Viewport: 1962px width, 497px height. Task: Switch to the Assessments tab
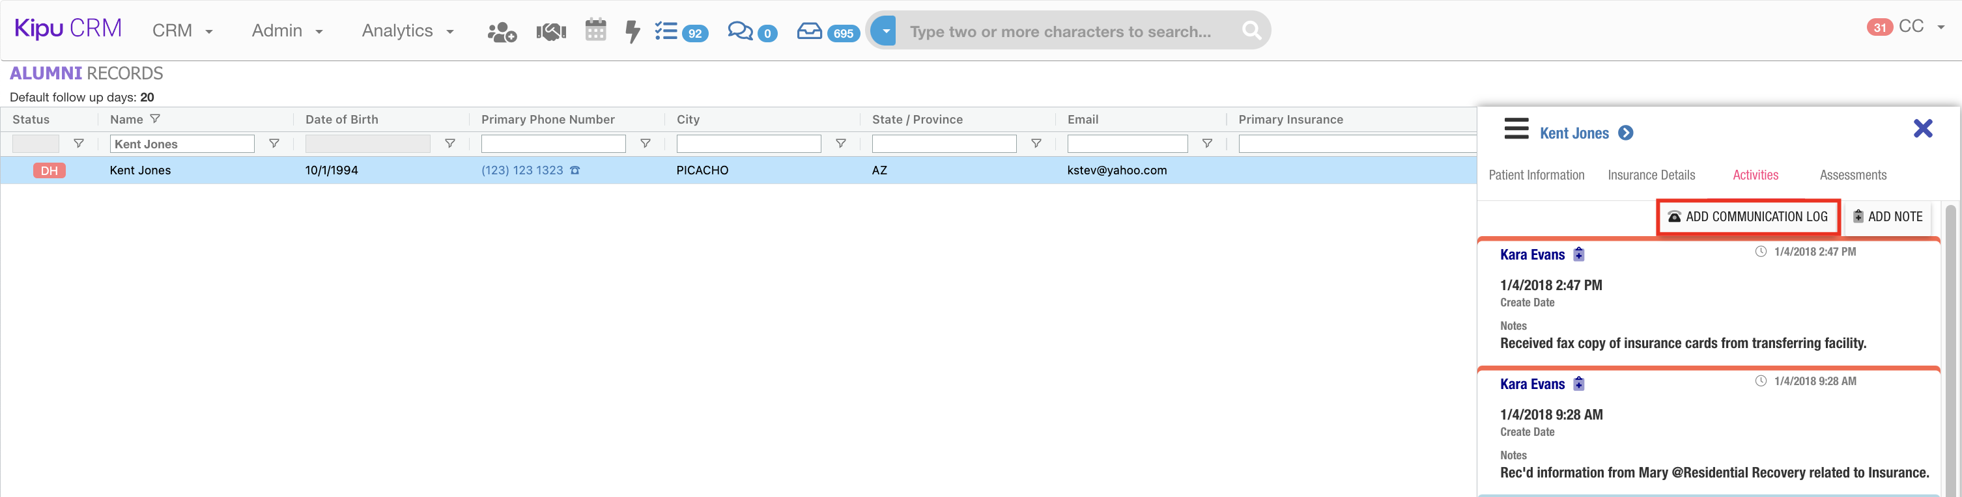point(1853,175)
